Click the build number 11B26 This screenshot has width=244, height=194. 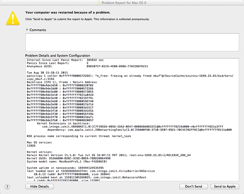click(31, 145)
